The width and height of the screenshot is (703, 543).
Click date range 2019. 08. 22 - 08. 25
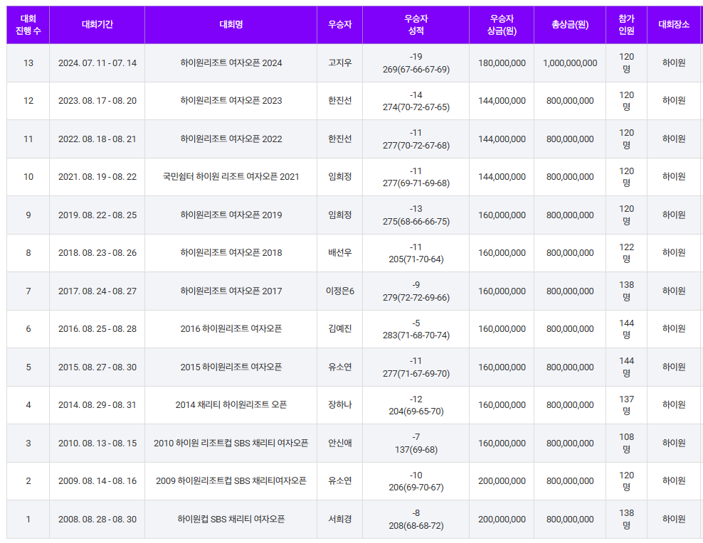(97, 215)
